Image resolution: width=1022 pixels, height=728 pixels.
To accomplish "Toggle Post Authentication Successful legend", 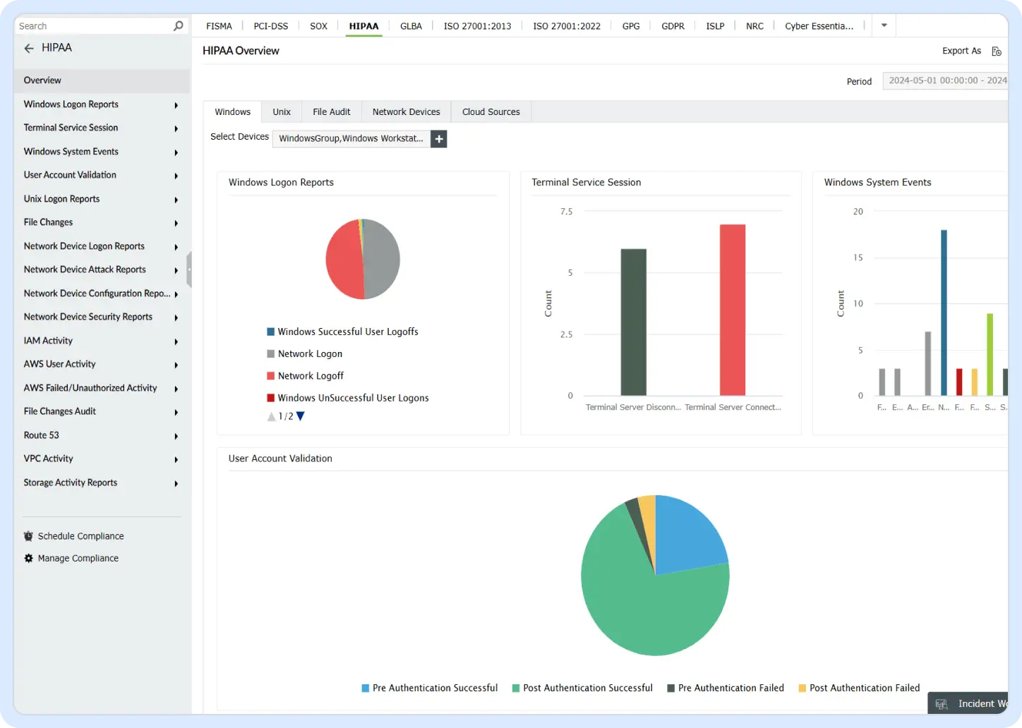I will [x=582, y=688].
